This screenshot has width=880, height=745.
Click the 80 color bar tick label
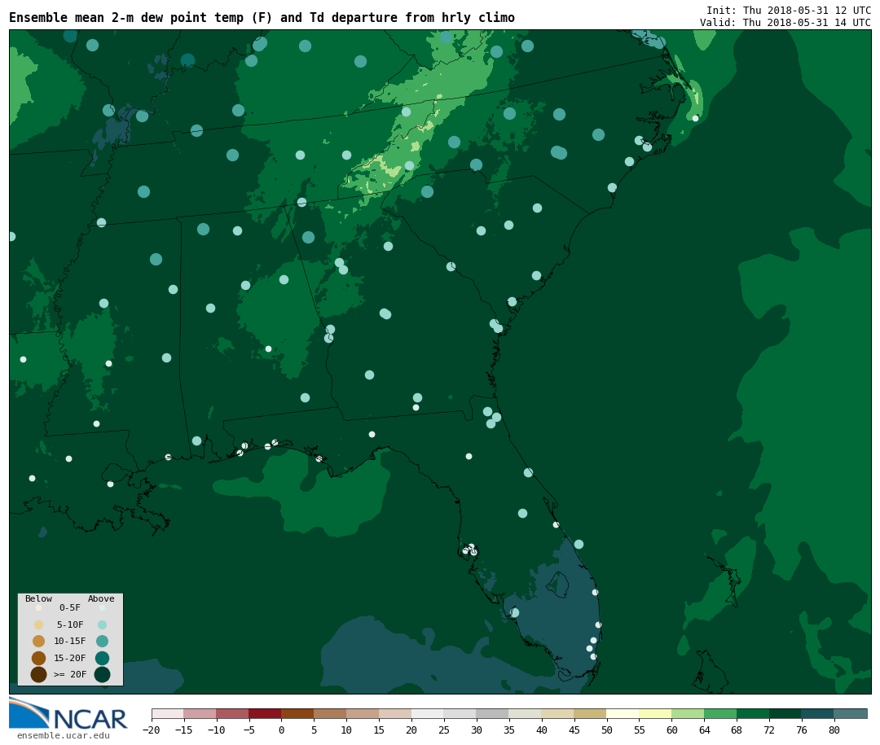click(834, 730)
